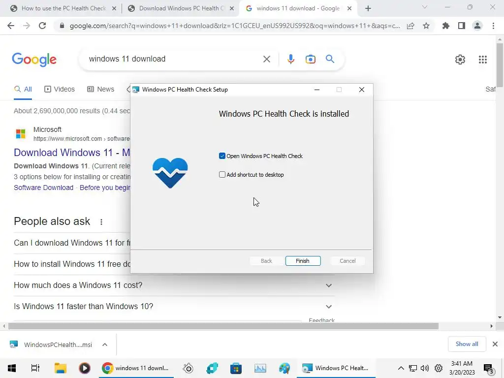This screenshot has height=378, width=504.
Task: Bookmark this page with the star icon
Action: tap(426, 26)
